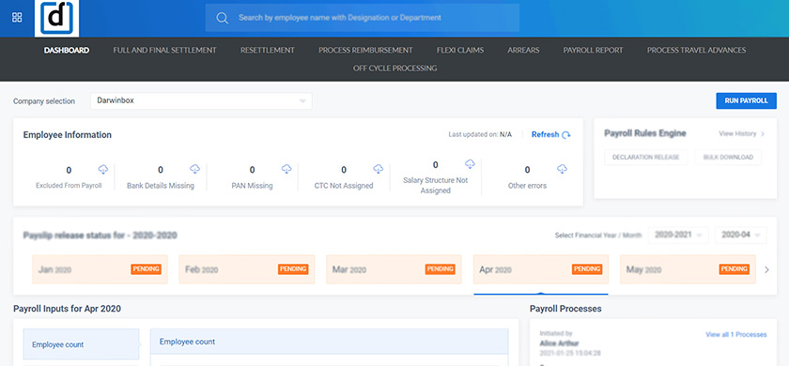Select the May 2020 payslip card
789x366 pixels.
pyautogui.click(x=688, y=269)
